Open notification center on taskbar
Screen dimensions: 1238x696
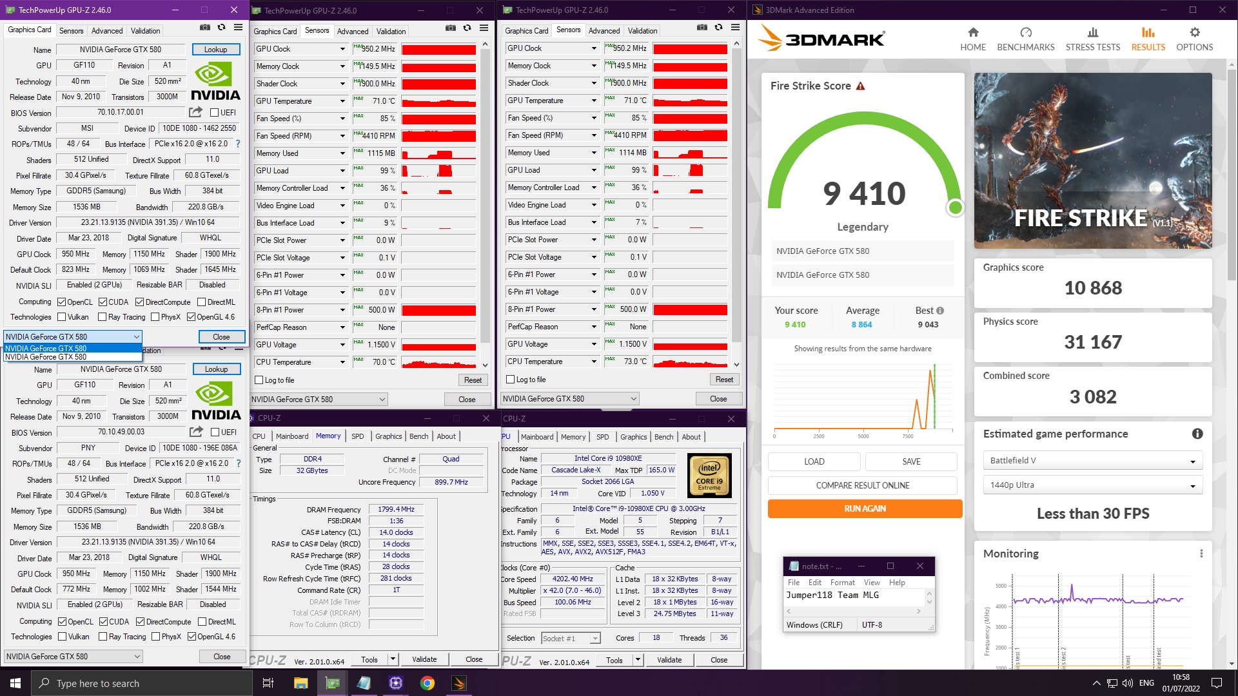(1217, 683)
